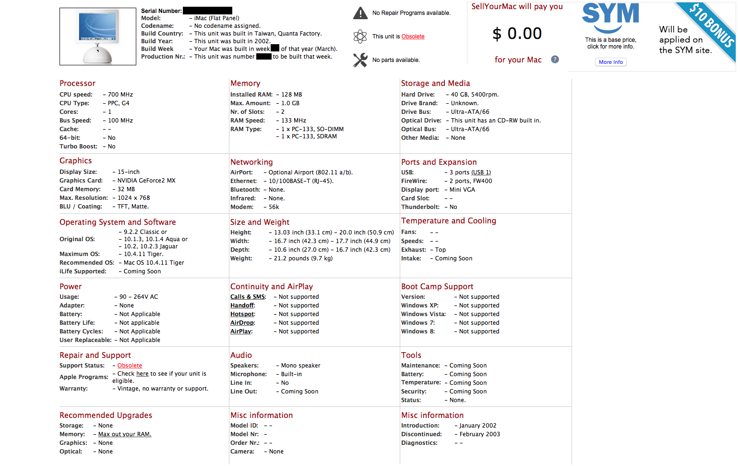Open the Obsolete link next to 'This unit is'
The height and width of the screenshot is (466, 740).
[x=413, y=37]
